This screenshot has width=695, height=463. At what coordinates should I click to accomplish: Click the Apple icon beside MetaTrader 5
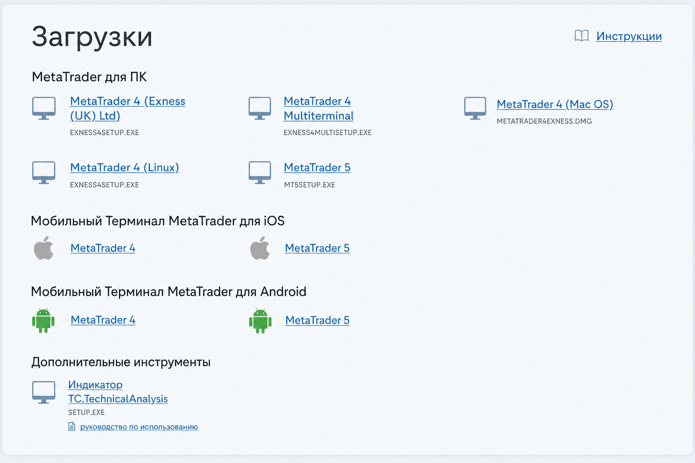click(260, 248)
